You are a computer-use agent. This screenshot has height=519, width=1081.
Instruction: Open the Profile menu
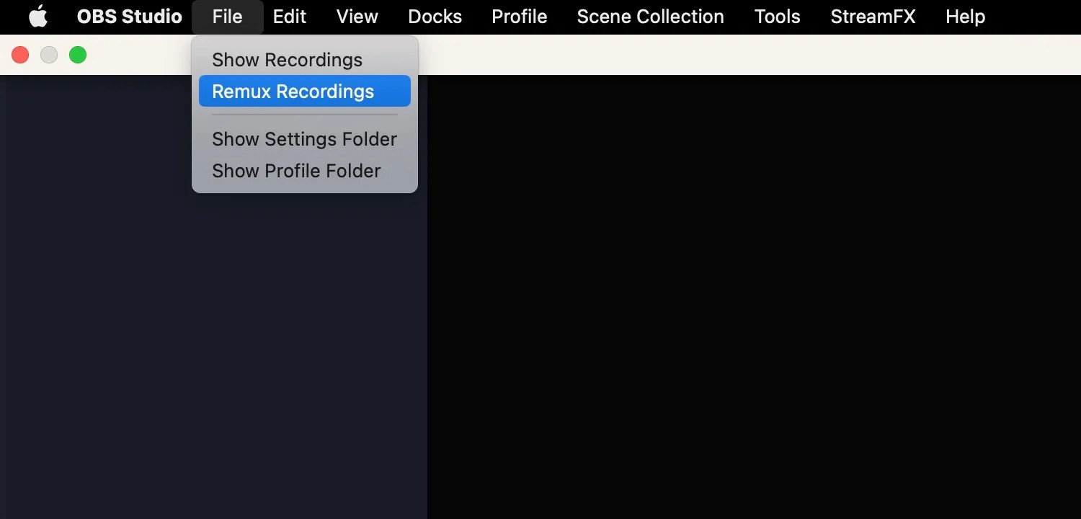[519, 17]
